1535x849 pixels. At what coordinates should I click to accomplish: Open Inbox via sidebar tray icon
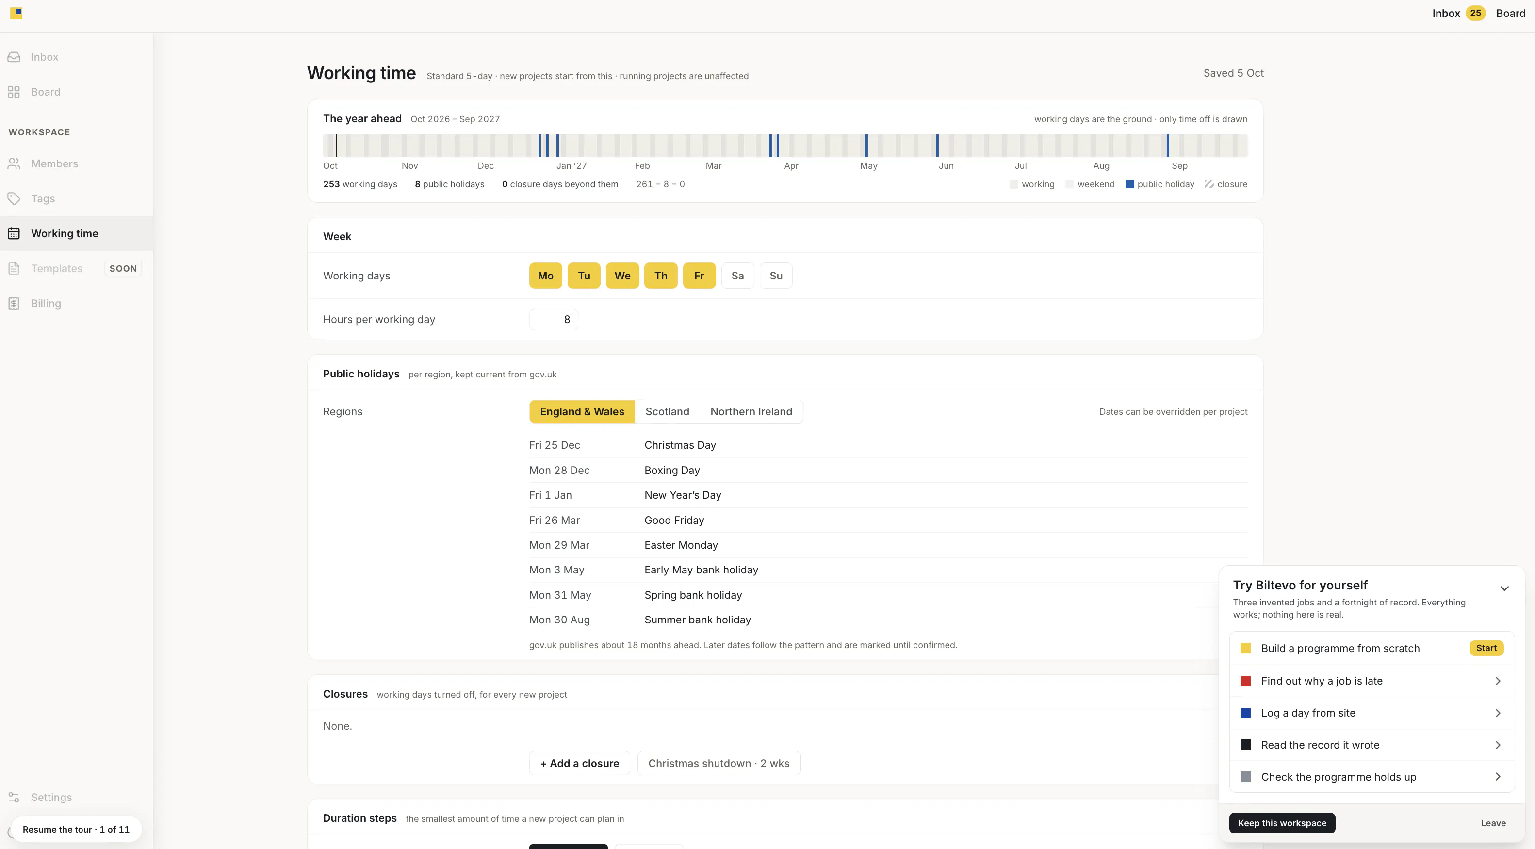pos(14,57)
